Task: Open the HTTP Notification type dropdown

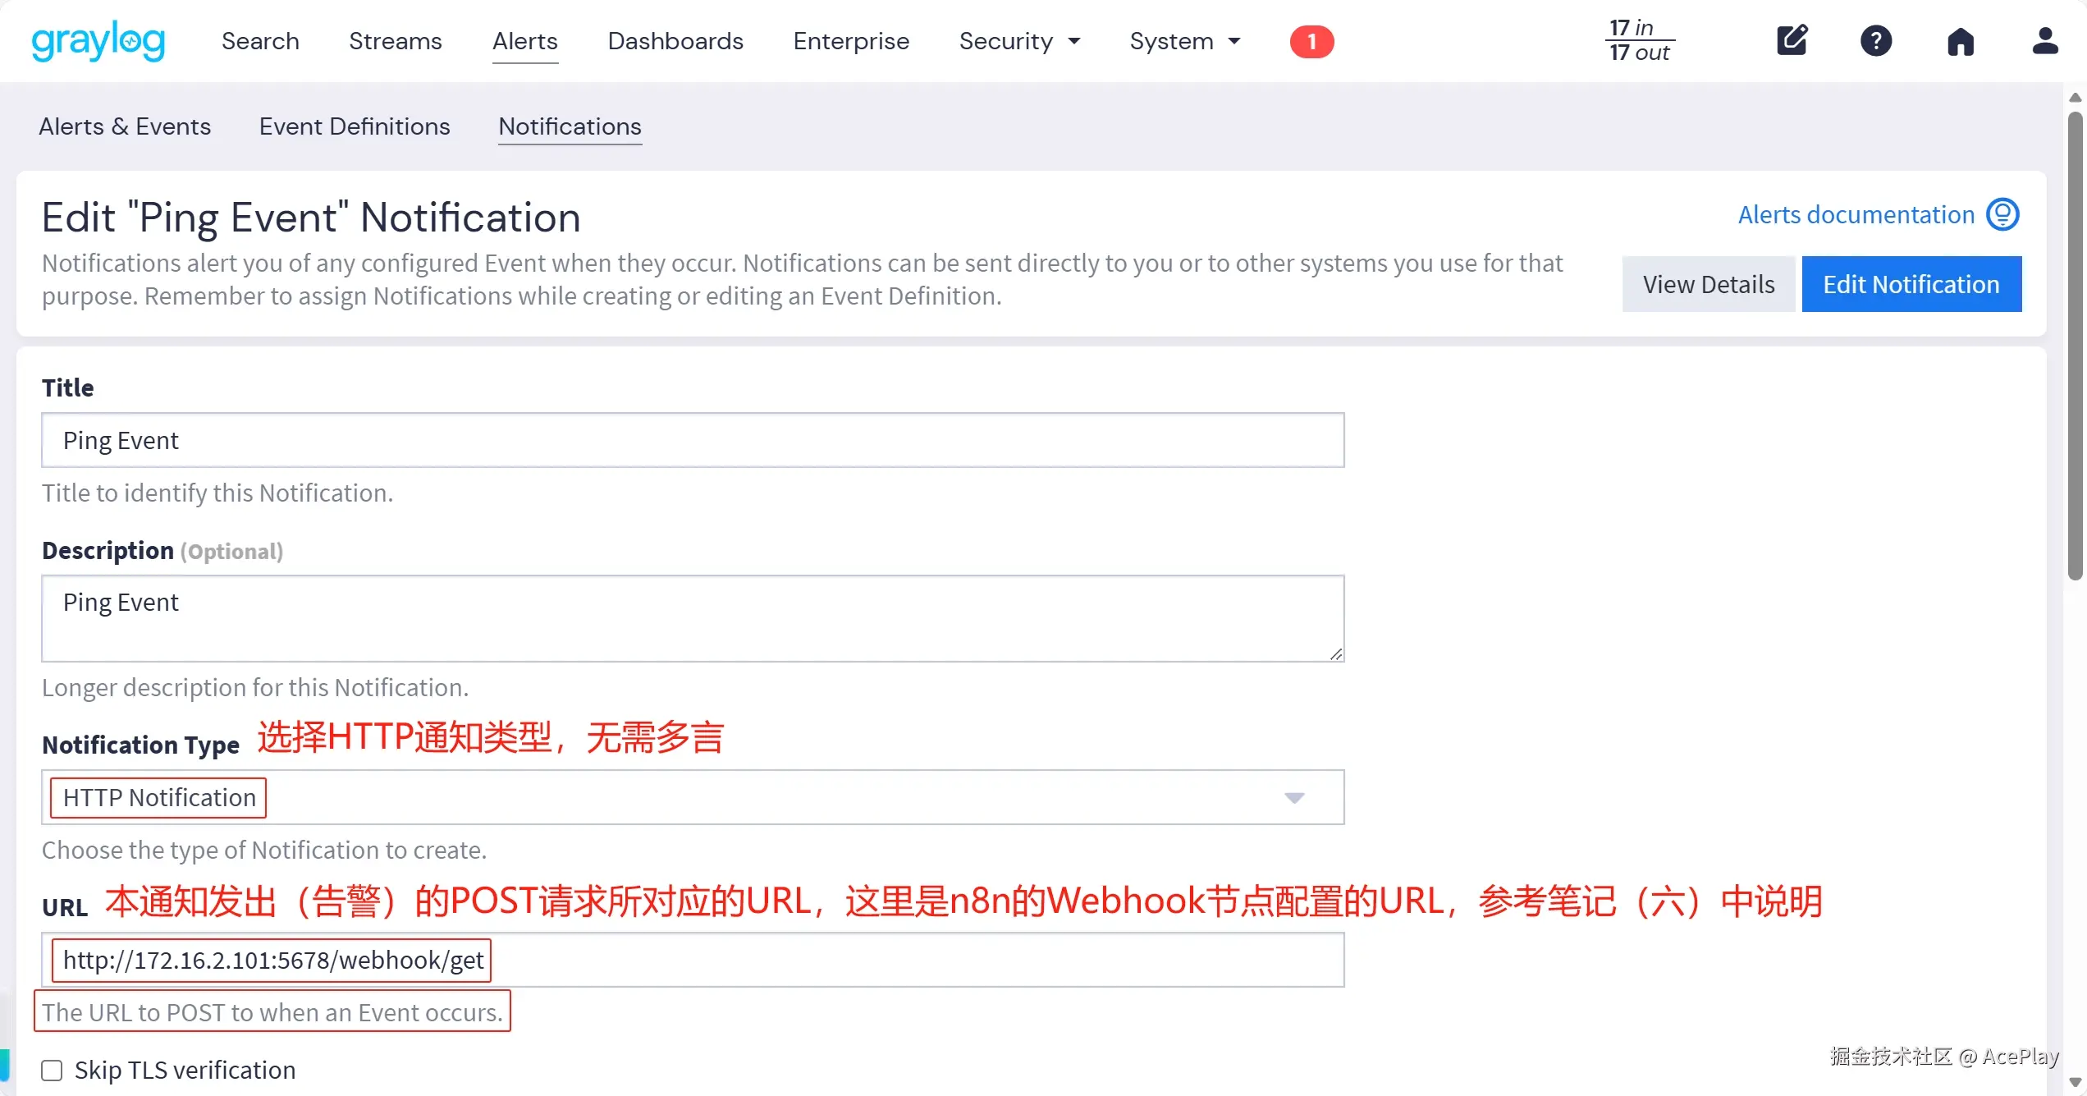Action: tap(1294, 797)
